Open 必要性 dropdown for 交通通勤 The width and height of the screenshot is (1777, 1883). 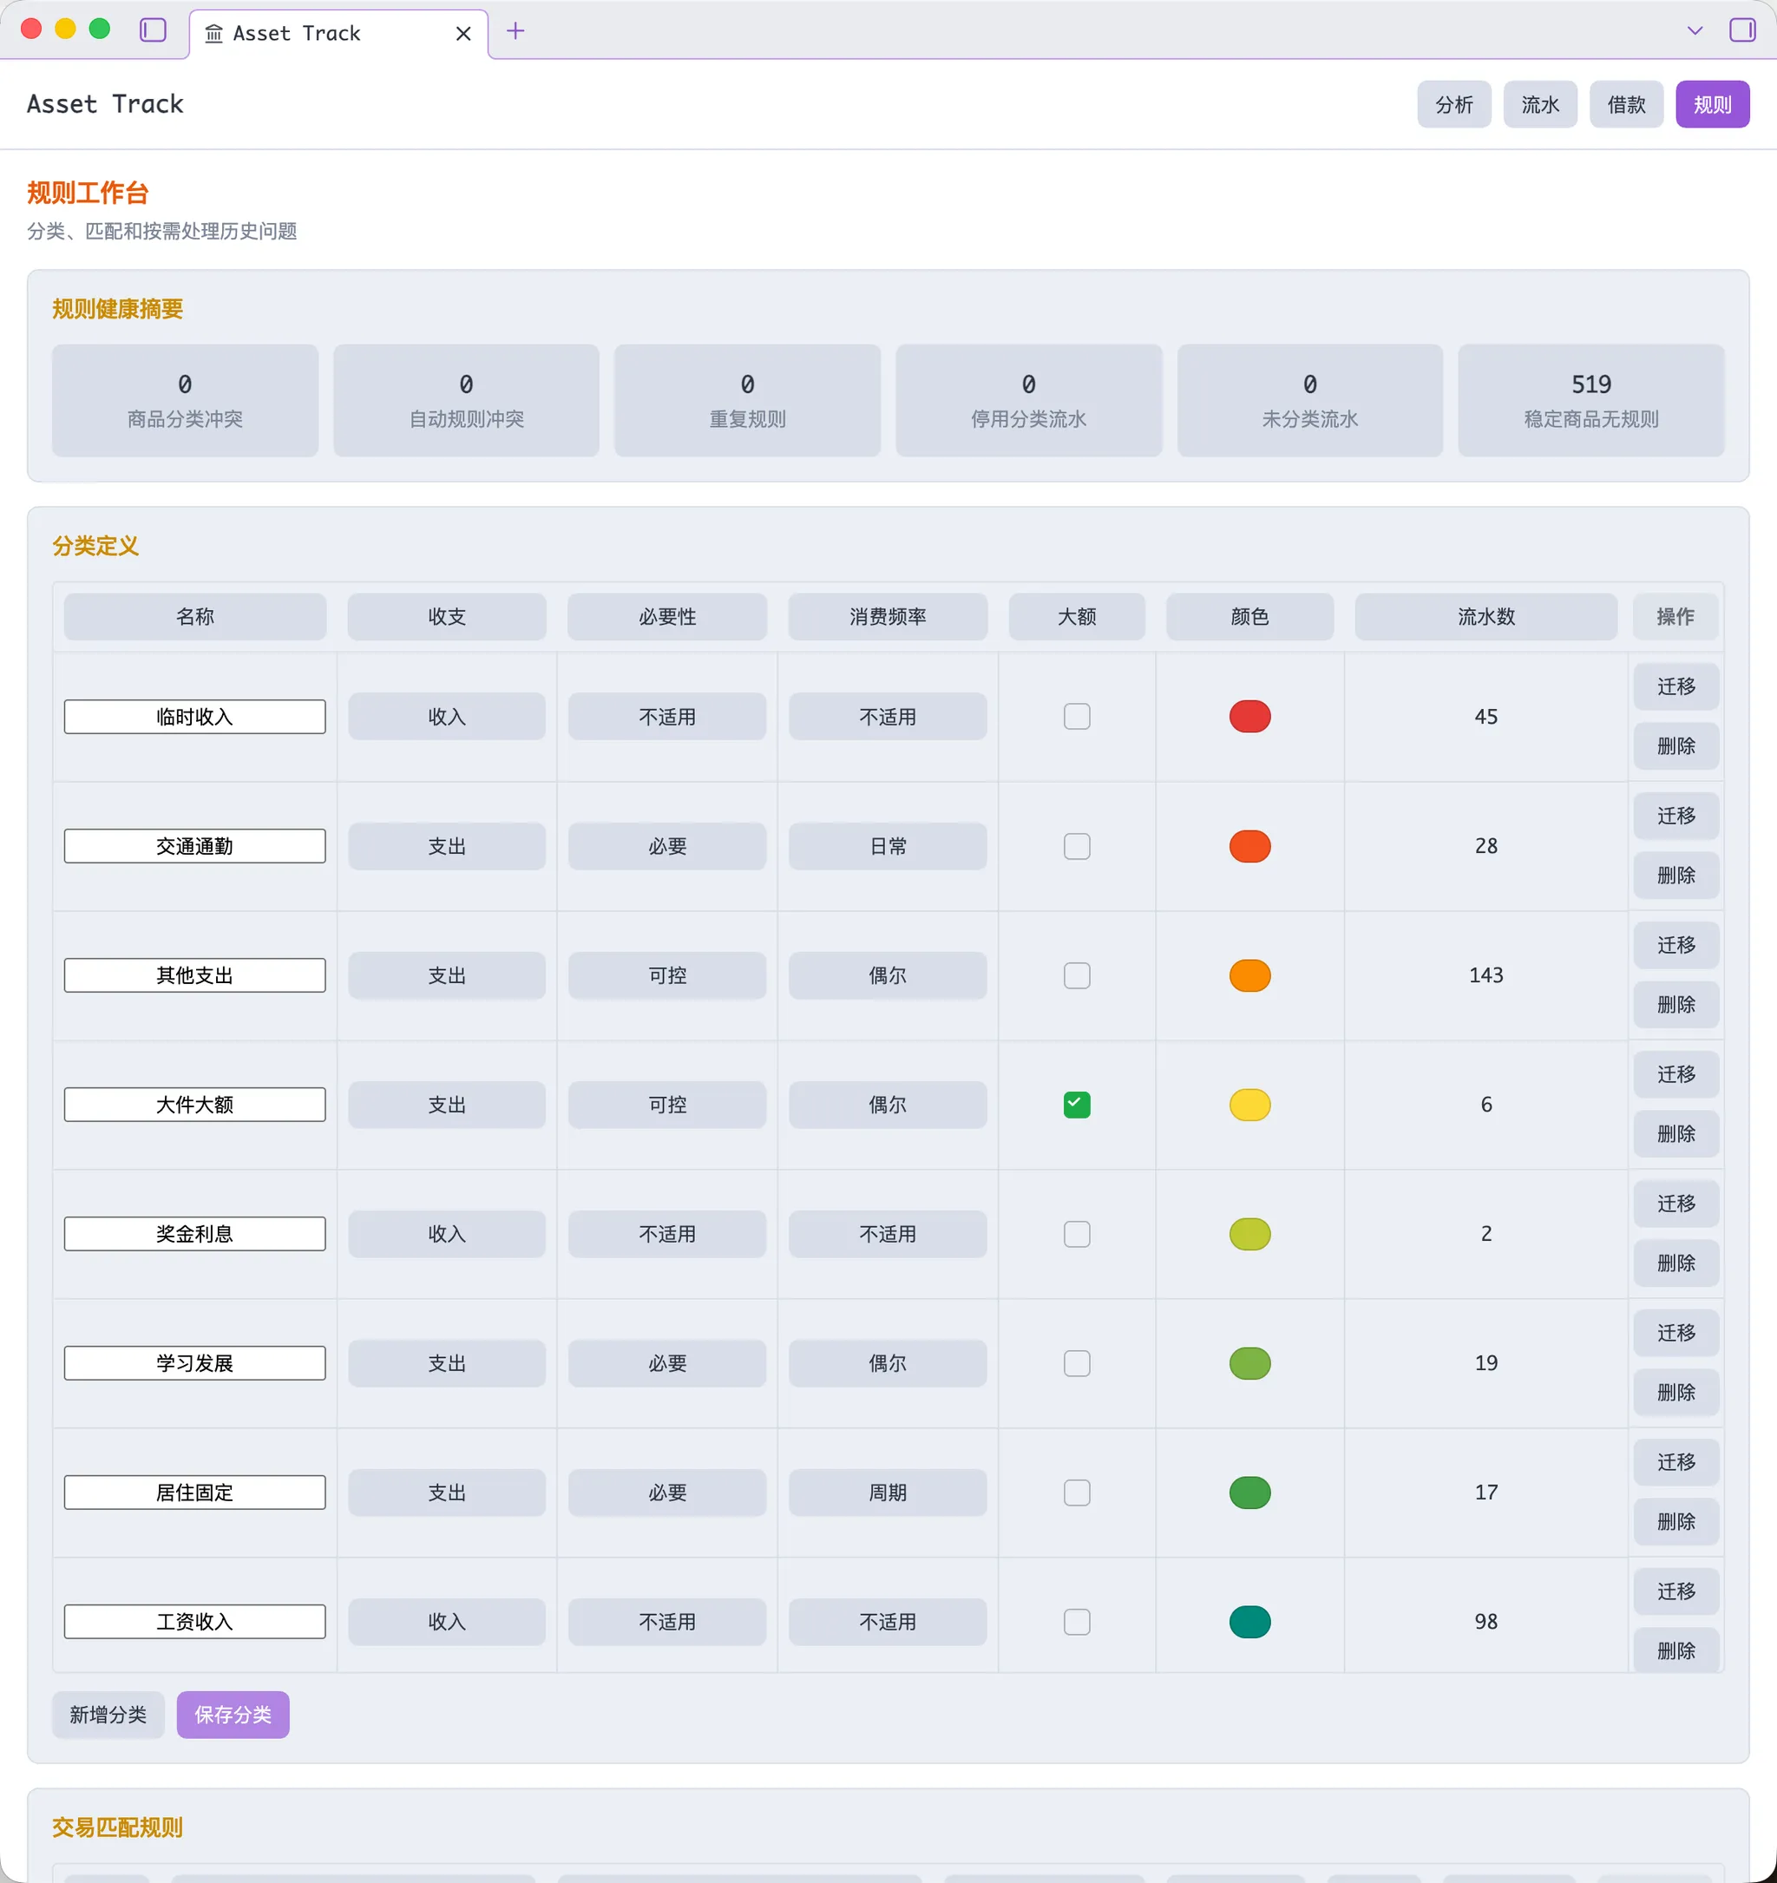click(667, 846)
